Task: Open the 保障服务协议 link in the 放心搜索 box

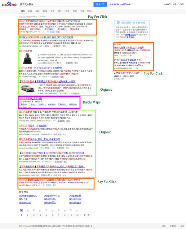Action: [131, 35]
